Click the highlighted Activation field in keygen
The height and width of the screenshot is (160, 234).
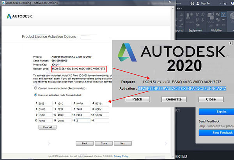tap(182, 88)
